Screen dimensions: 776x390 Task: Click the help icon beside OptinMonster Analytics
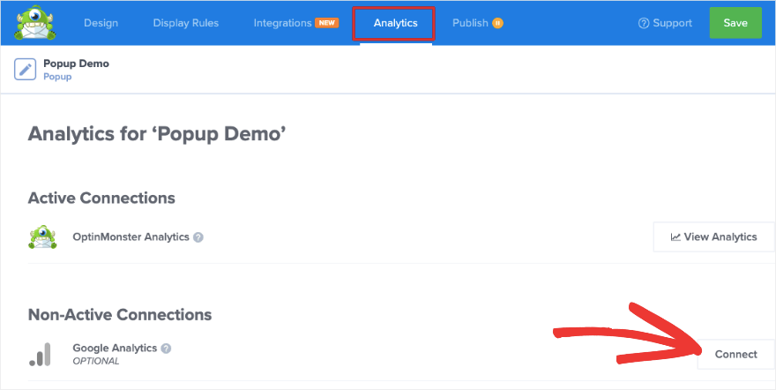198,237
